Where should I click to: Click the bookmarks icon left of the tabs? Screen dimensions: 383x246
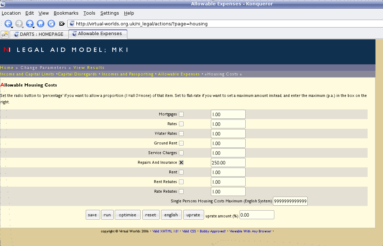click(x=5, y=34)
